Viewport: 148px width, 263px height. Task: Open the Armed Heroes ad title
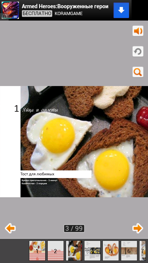65,6
